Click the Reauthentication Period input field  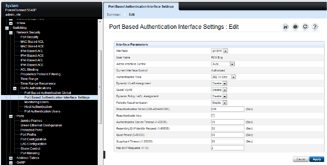click(227, 109)
